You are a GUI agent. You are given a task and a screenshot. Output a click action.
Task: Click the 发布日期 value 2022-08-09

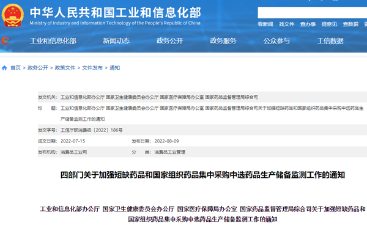pos(166,141)
